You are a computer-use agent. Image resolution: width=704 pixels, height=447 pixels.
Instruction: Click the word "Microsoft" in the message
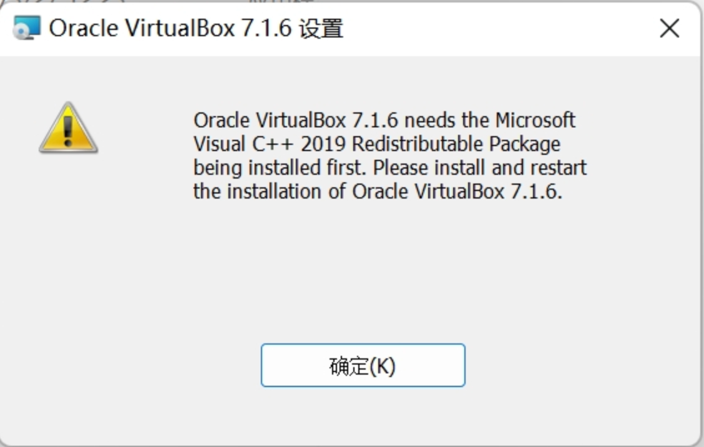535,120
